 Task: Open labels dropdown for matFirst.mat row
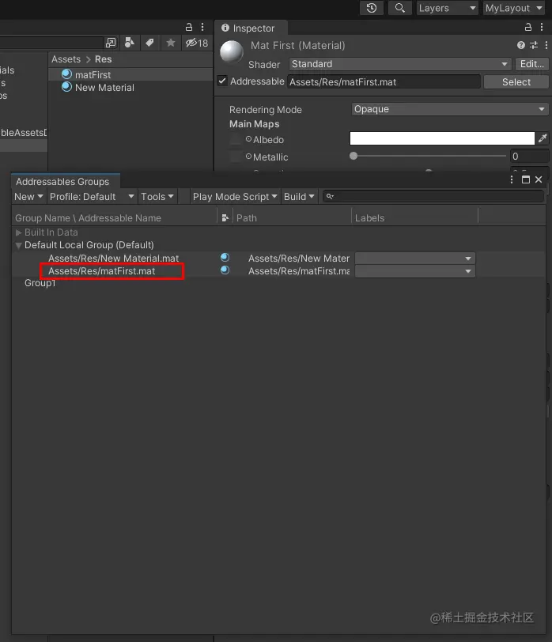click(x=415, y=271)
